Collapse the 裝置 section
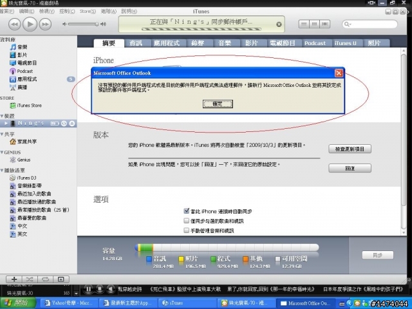Viewport: 412px width, 309px height. [2, 116]
